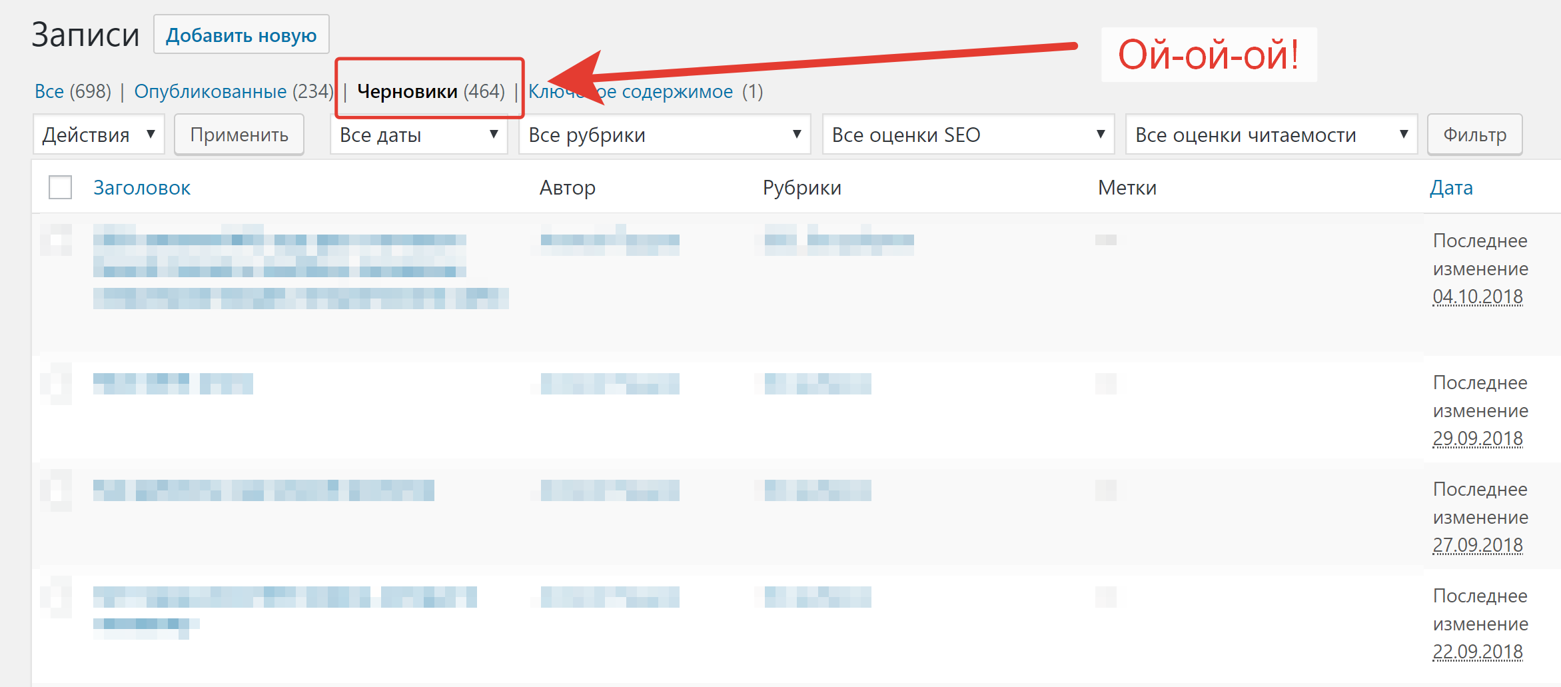Click author of post dated 22.09.2018
This screenshot has width=1561, height=687.
coord(610,597)
